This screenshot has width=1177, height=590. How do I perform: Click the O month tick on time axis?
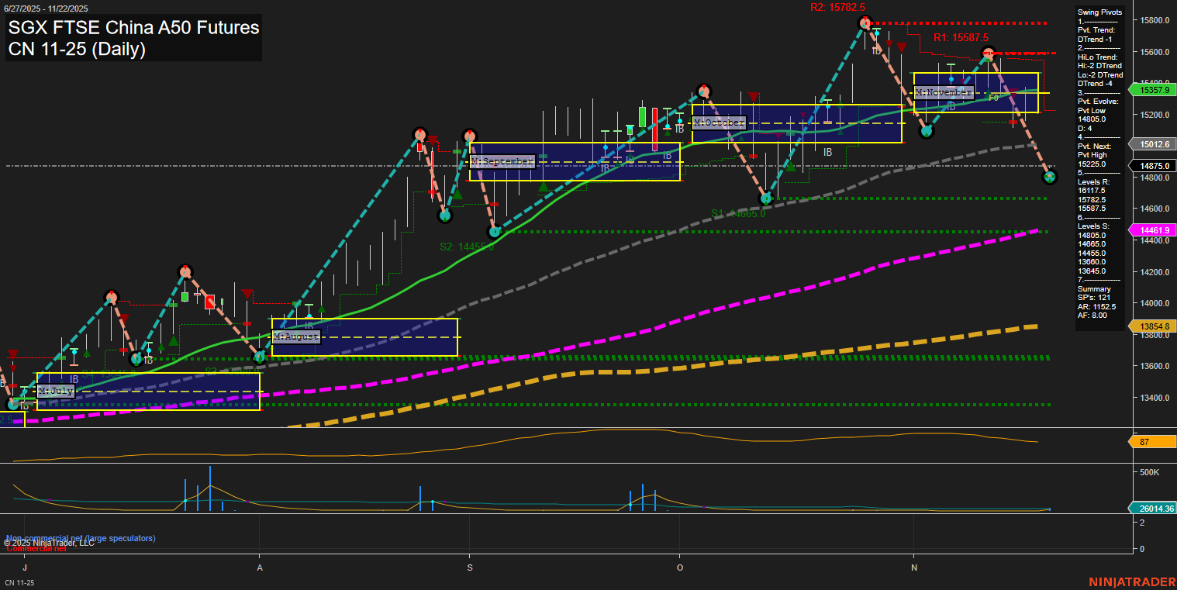[x=679, y=568]
